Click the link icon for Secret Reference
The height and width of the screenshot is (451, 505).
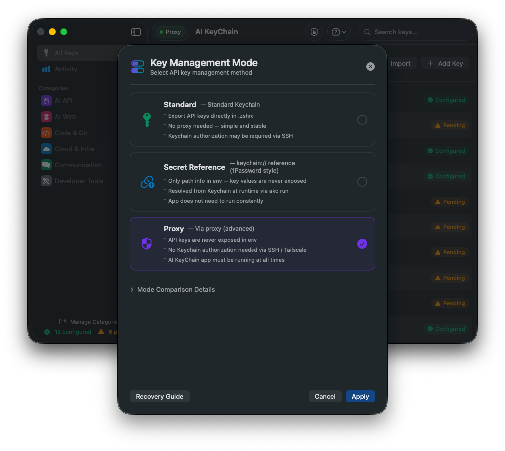point(147,182)
